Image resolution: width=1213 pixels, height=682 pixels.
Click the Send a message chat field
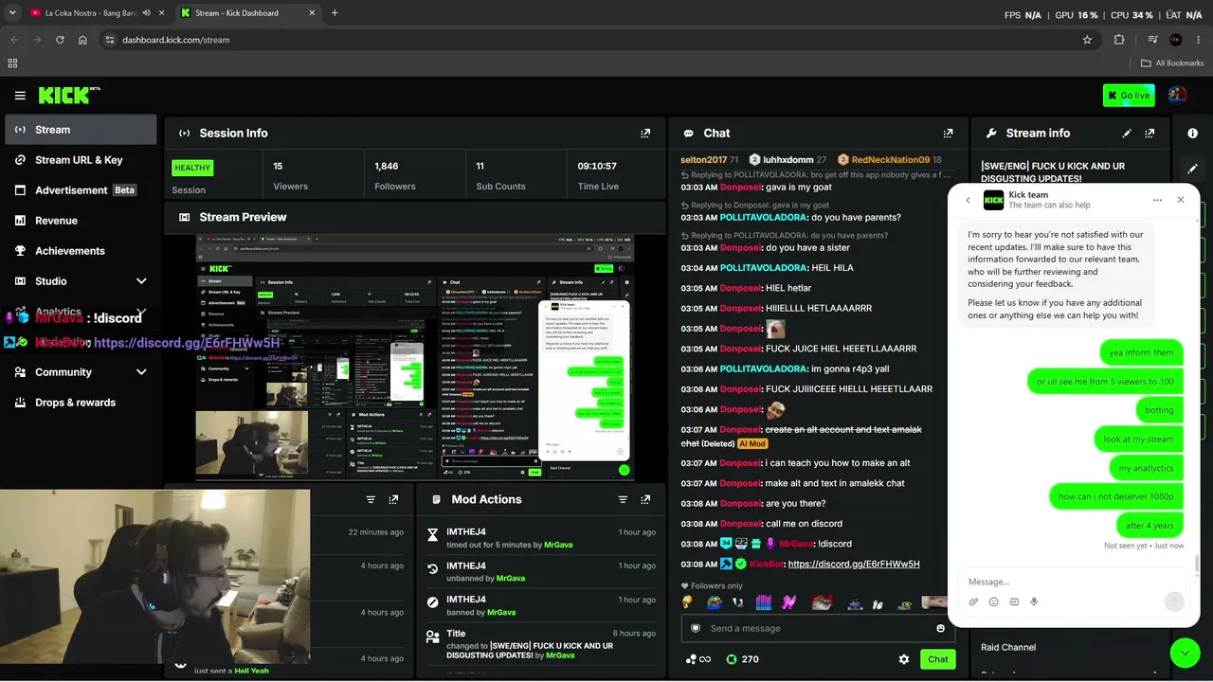(818, 628)
